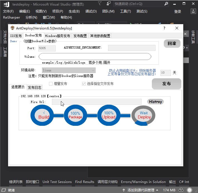Screen dimensions: 198x193
Task: Click the notifications filter flag icon
Action: click(100, 4)
